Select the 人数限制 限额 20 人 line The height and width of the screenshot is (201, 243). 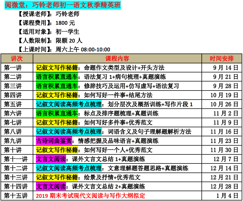pyautogui.click(x=50, y=40)
